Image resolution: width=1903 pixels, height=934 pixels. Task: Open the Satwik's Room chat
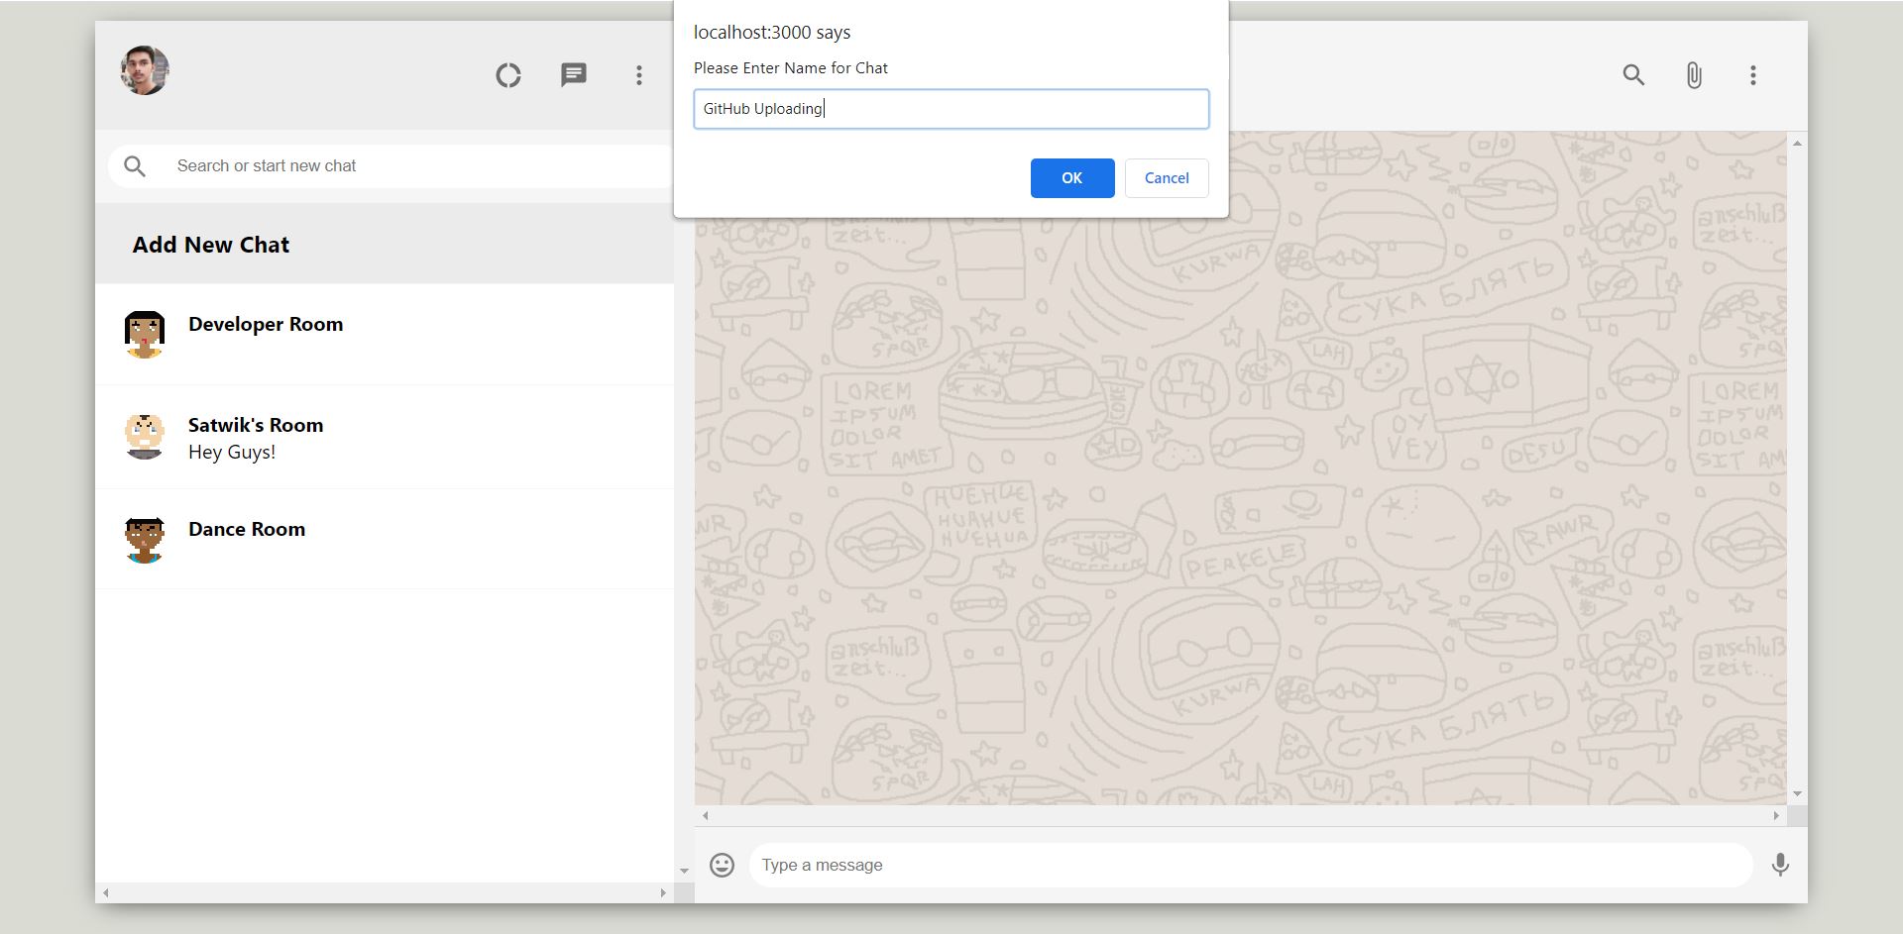(385, 437)
